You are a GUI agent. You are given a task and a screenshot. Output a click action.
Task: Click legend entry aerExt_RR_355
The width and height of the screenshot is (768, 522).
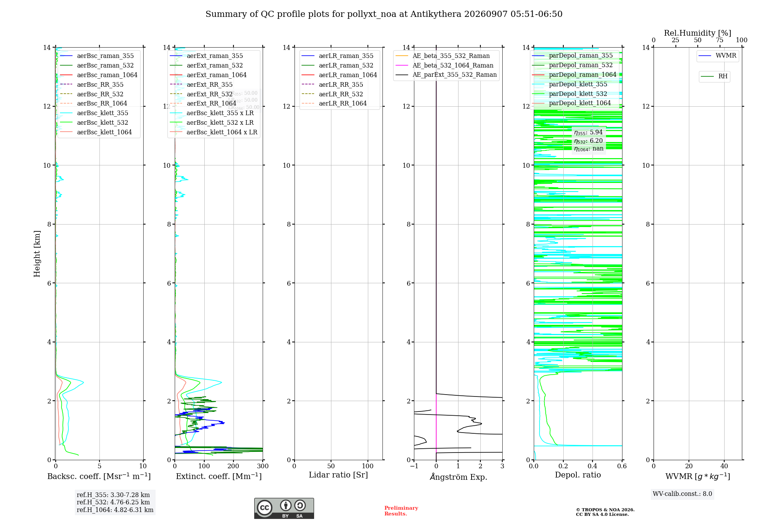(x=202, y=84)
